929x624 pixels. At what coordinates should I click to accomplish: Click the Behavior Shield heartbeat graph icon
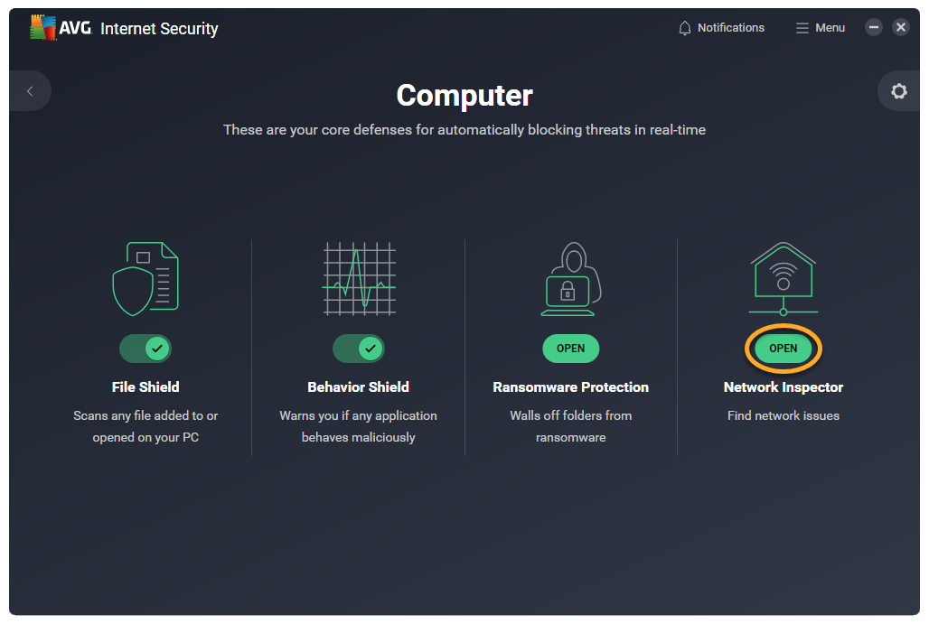pos(359,278)
